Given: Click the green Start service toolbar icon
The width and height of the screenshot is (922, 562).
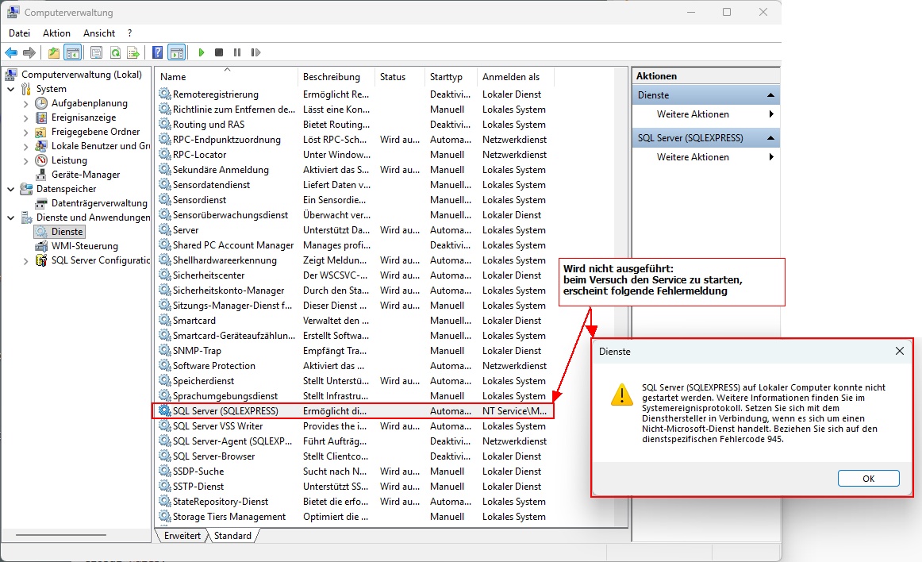Looking at the screenshot, I should point(202,52).
